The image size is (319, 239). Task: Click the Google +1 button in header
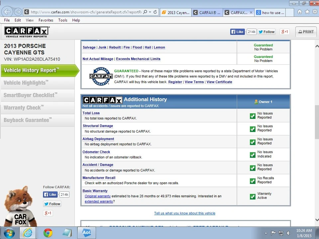[x=284, y=32]
